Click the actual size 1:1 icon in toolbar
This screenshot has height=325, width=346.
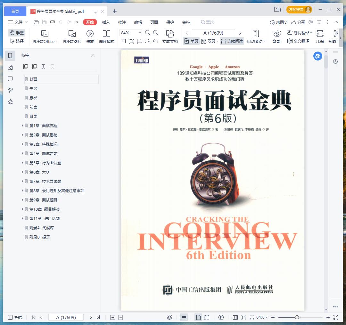pyautogui.click(x=123, y=41)
